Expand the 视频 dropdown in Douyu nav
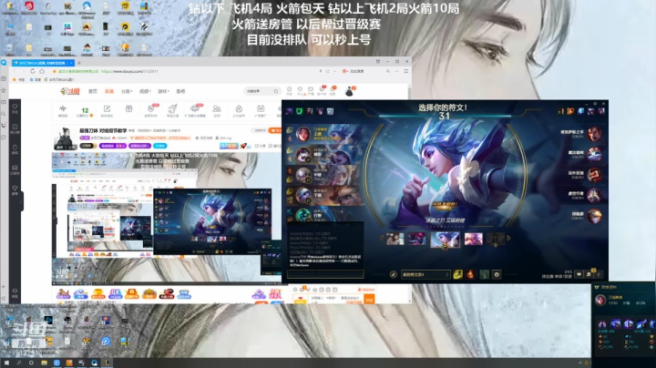 (x=144, y=91)
